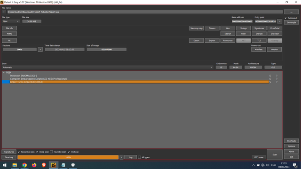Open the Start menu
Image resolution: width=301 pixels, height=169 pixels.
(x=5, y=165)
